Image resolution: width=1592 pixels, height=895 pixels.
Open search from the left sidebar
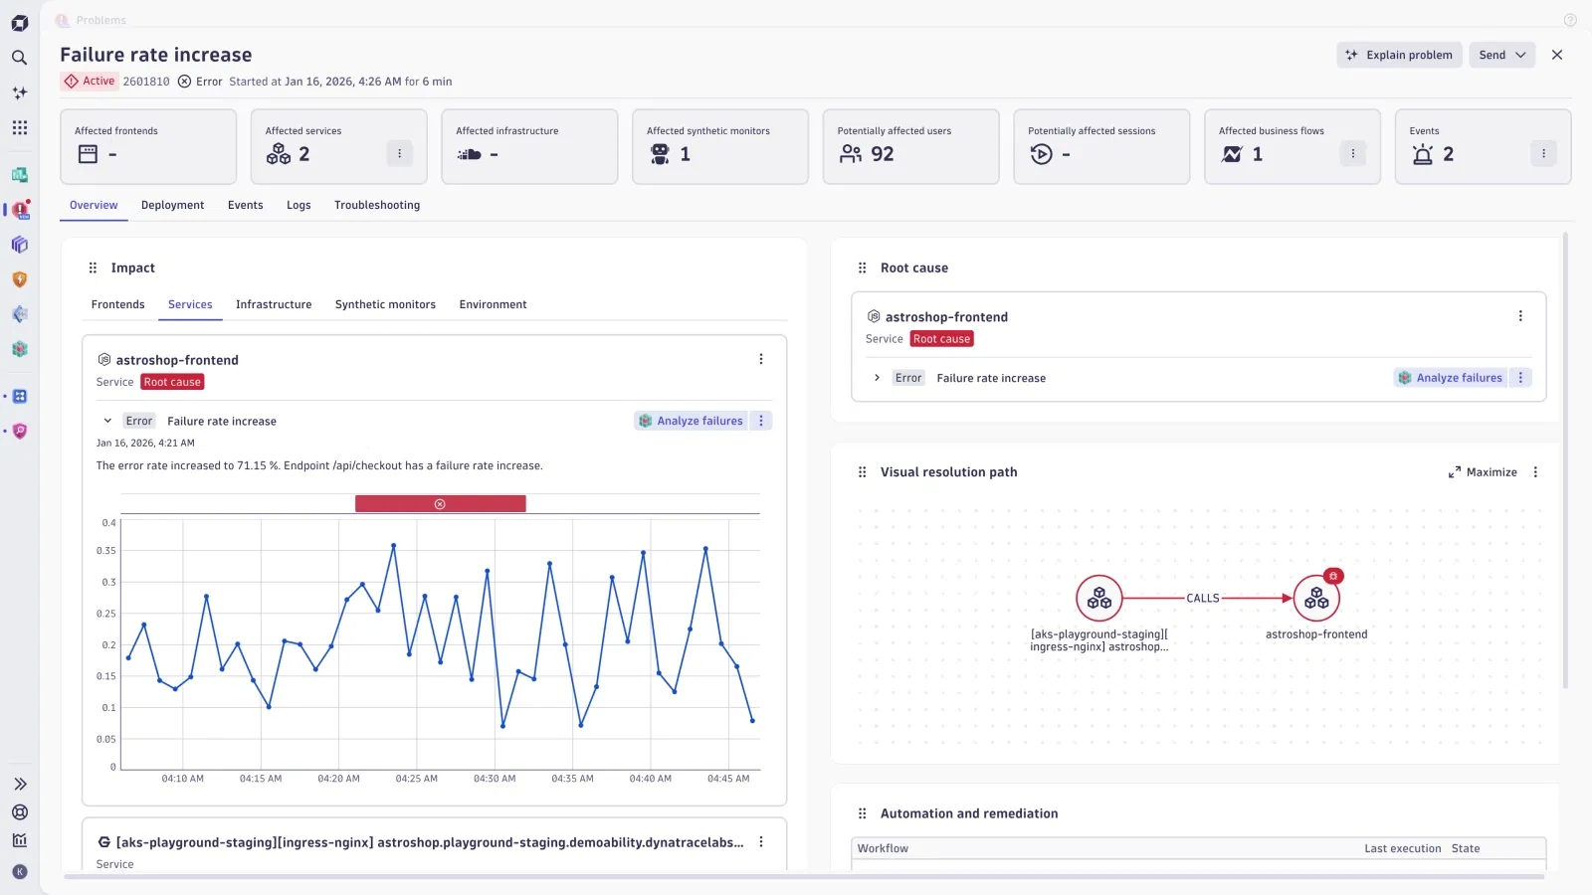[20, 58]
